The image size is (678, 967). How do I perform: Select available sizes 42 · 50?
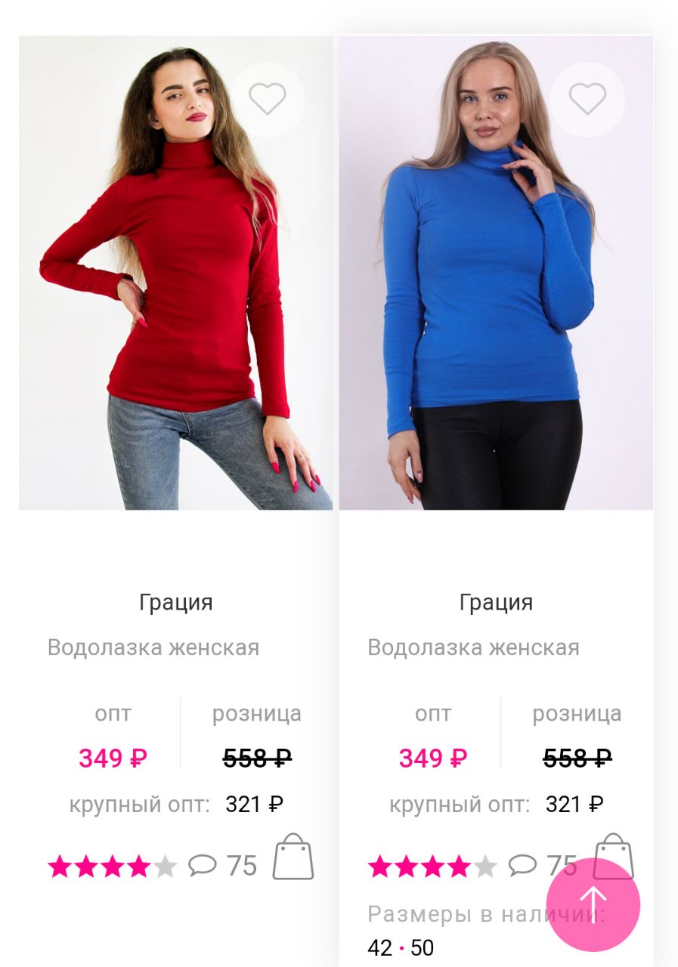pyautogui.click(x=401, y=947)
